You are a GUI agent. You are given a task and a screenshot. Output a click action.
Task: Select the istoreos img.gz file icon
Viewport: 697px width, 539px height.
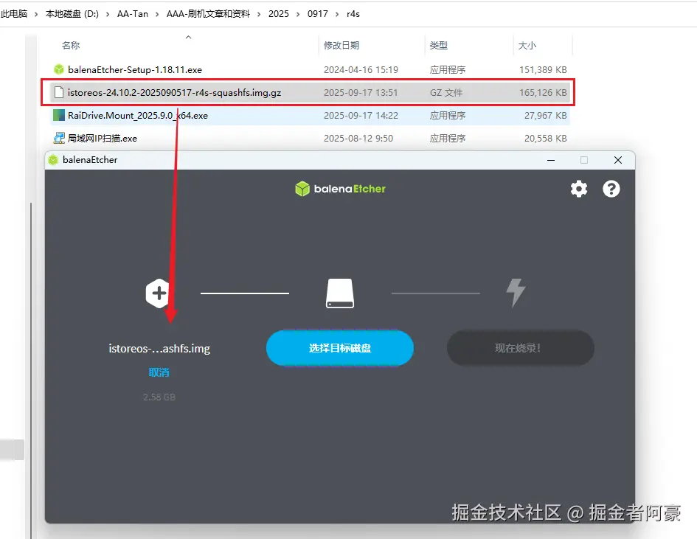click(x=59, y=92)
